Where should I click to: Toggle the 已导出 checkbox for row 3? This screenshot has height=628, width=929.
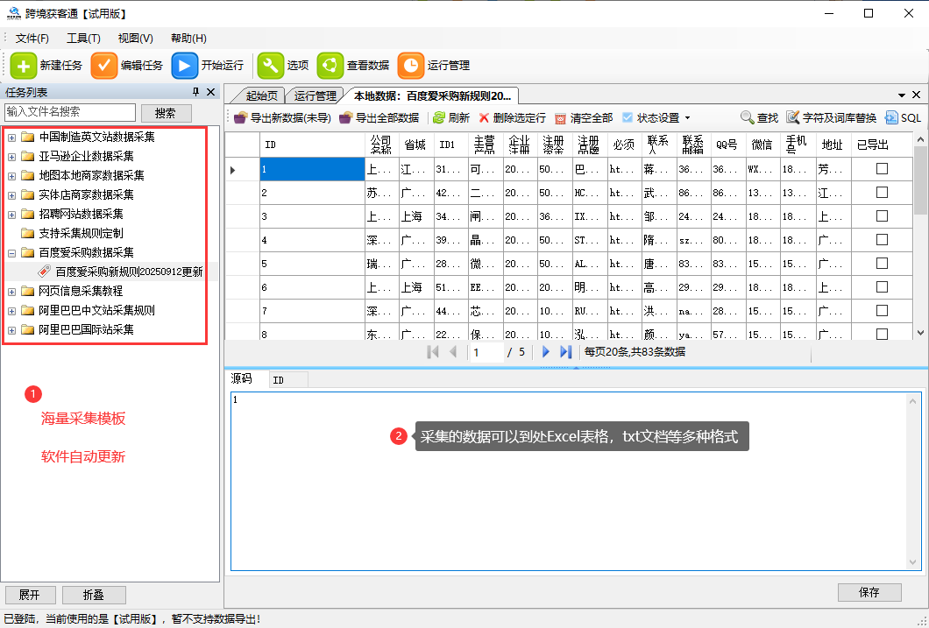click(x=882, y=215)
